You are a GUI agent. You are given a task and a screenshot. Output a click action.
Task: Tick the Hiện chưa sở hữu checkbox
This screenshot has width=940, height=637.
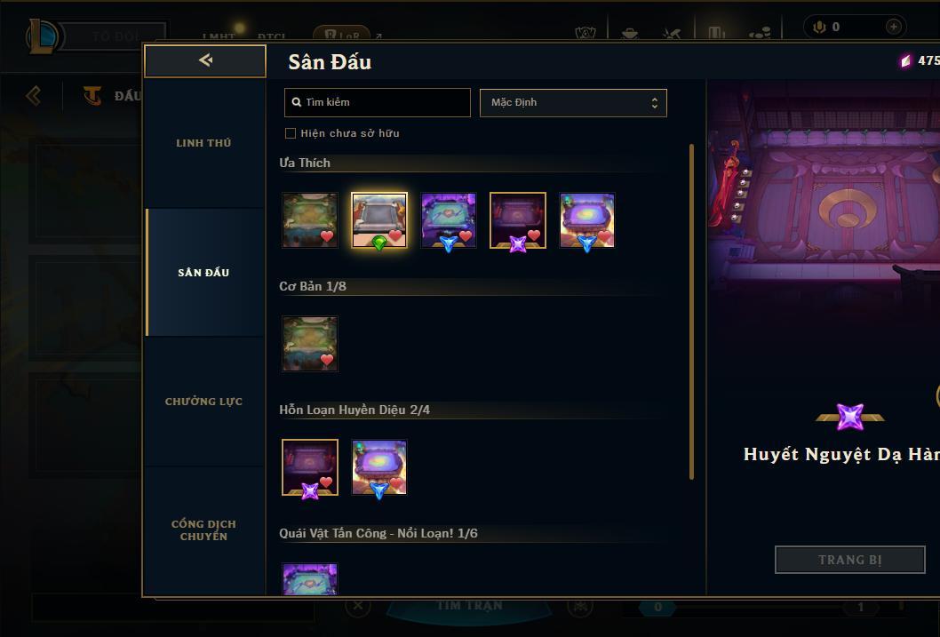(x=291, y=133)
